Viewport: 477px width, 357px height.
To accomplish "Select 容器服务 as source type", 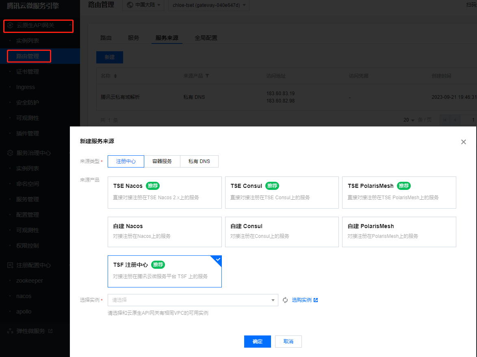I will (x=162, y=161).
